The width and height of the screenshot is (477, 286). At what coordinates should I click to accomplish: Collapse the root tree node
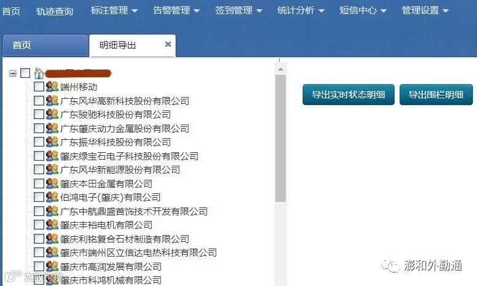click(13, 73)
